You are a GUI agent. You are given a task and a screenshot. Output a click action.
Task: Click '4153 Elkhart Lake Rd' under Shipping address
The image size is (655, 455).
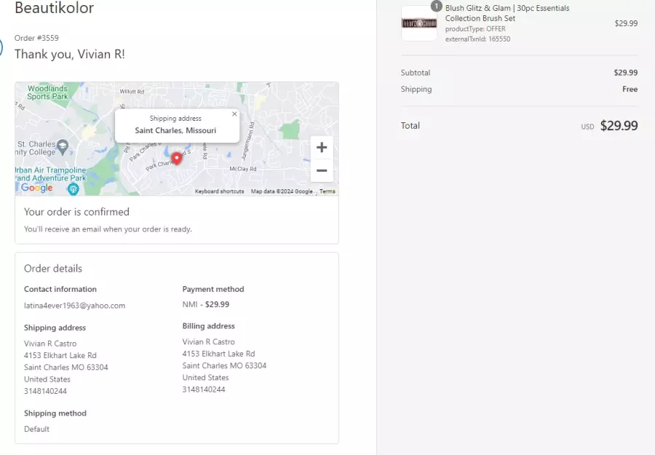coord(60,355)
